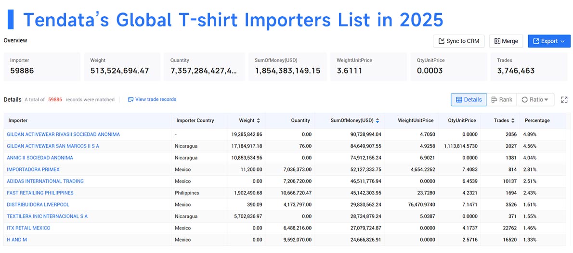Click the 22762 trades cell
The height and width of the screenshot is (253, 573).
[509, 228]
